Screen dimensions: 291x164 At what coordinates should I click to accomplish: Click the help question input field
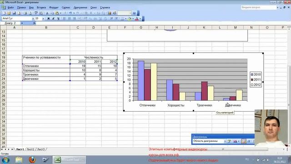click(259, 7)
